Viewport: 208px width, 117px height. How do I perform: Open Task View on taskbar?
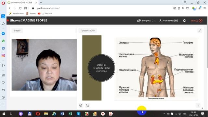[x=12, y=114]
